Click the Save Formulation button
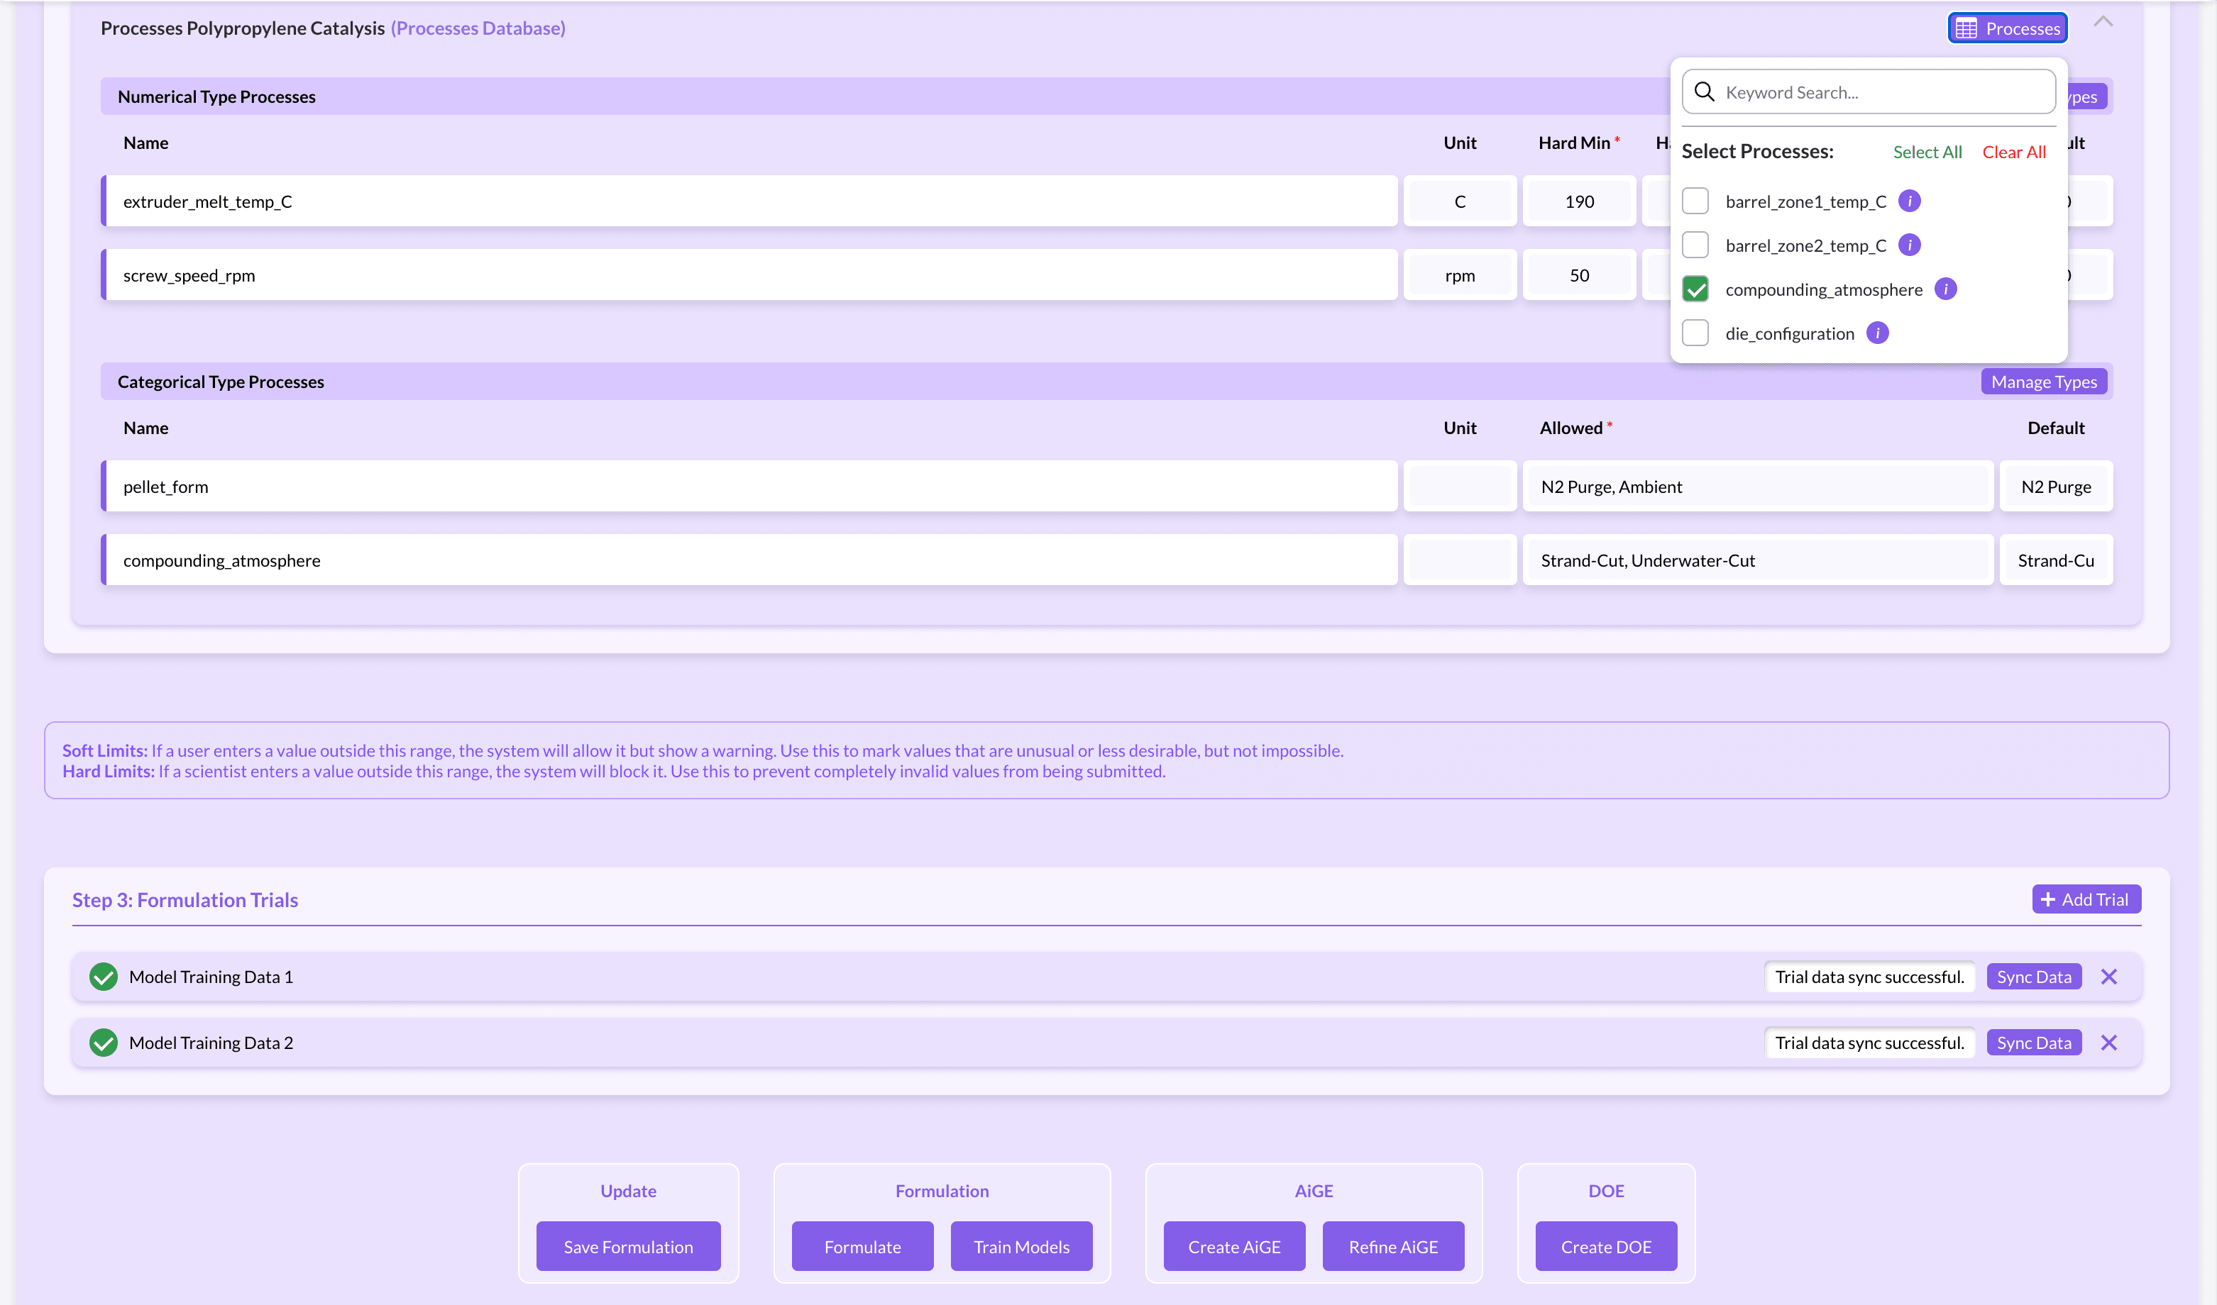 [627, 1246]
